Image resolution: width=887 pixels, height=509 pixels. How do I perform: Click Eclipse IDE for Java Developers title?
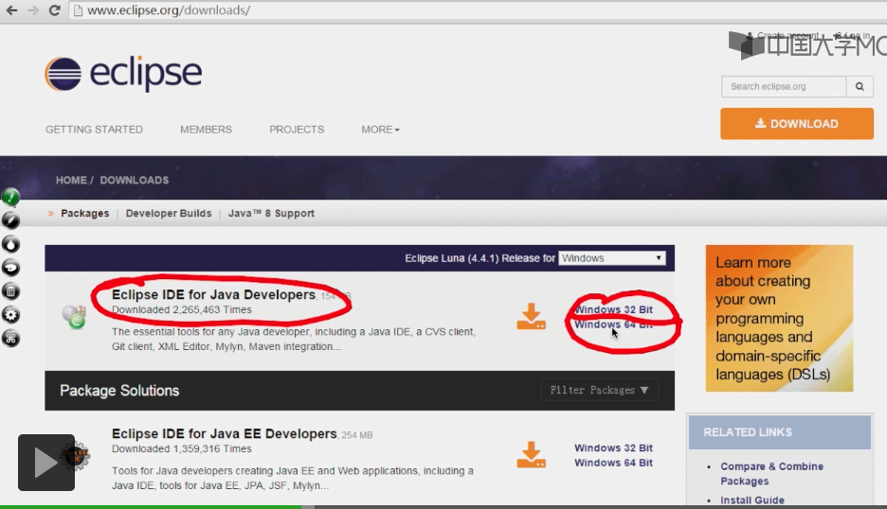tap(213, 294)
